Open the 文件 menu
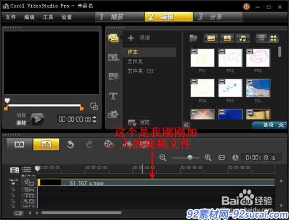 point(10,17)
